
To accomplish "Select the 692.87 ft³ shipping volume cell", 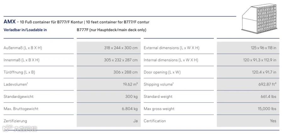I will click(248, 84).
